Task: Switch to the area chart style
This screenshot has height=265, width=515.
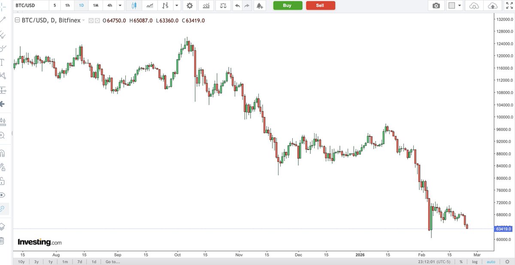Action: pos(149,6)
